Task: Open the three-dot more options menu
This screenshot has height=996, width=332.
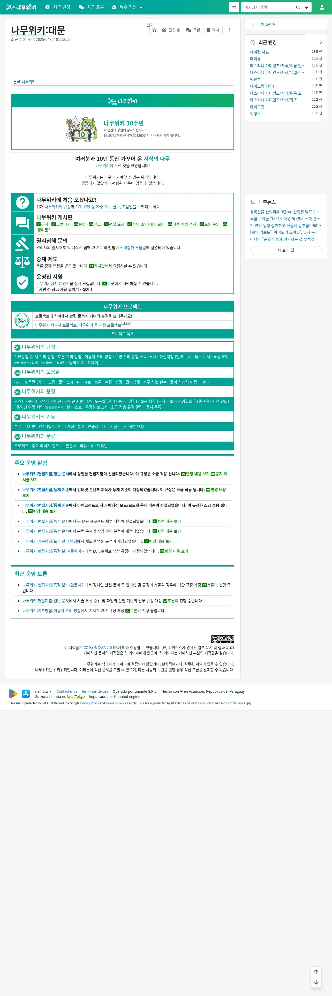Action: tap(229, 30)
